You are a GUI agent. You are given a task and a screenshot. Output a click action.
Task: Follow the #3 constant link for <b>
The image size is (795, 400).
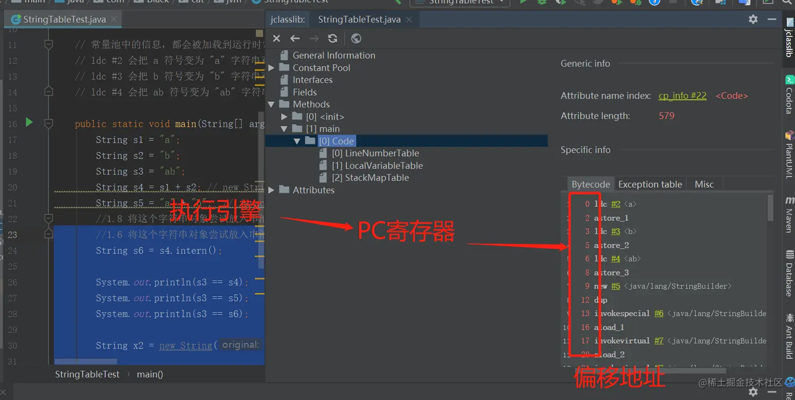click(x=615, y=231)
